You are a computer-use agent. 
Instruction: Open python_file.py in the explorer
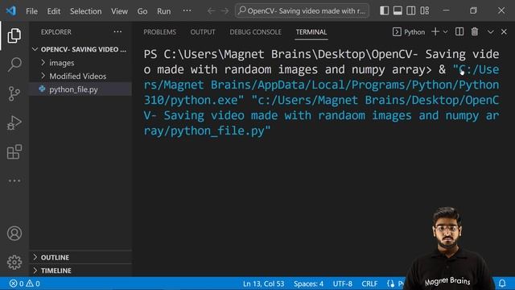click(80, 89)
